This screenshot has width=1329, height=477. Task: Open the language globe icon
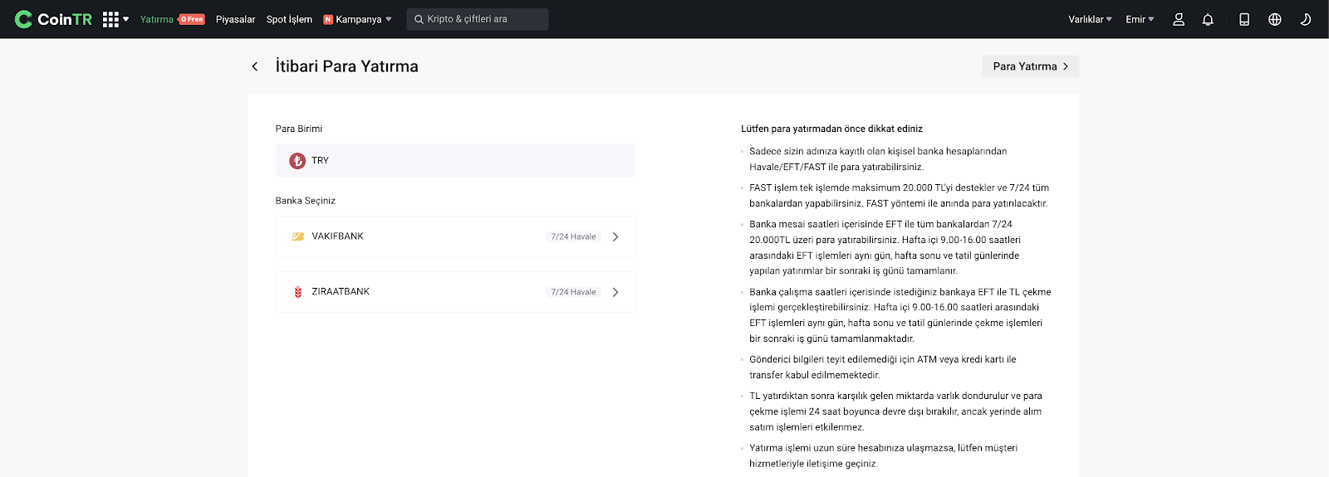(1275, 19)
